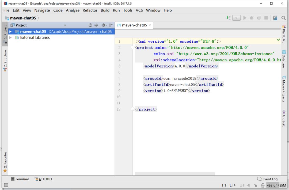Click the Scroll from Source target icon

90,25
